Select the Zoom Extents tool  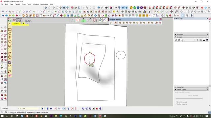click(2, 83)
